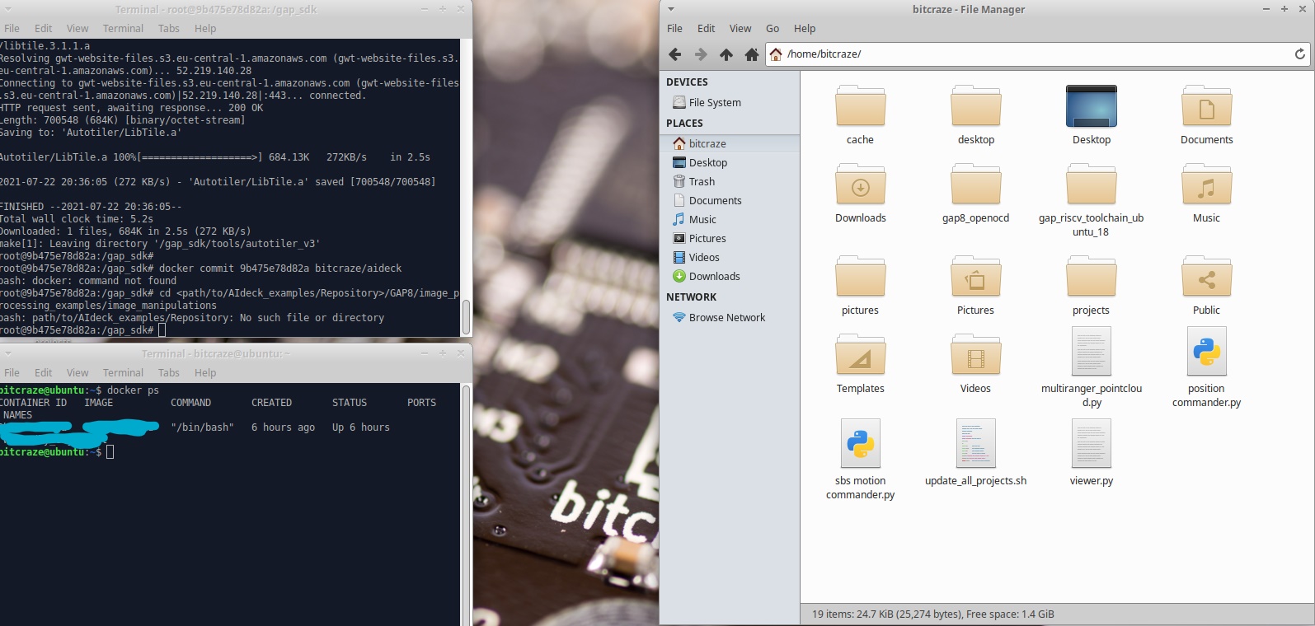This screenshot has width=1315, height=626.
Task: Minimize the File Manager window
Action: pos(1266,9)
